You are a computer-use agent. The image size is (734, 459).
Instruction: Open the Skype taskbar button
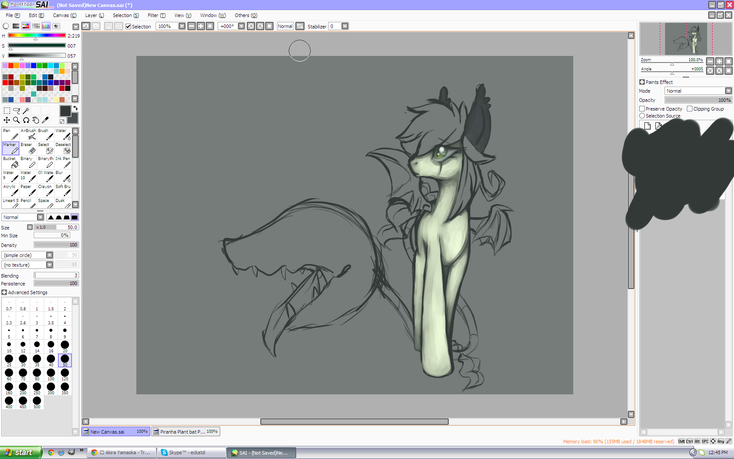(x=192, y=452)
